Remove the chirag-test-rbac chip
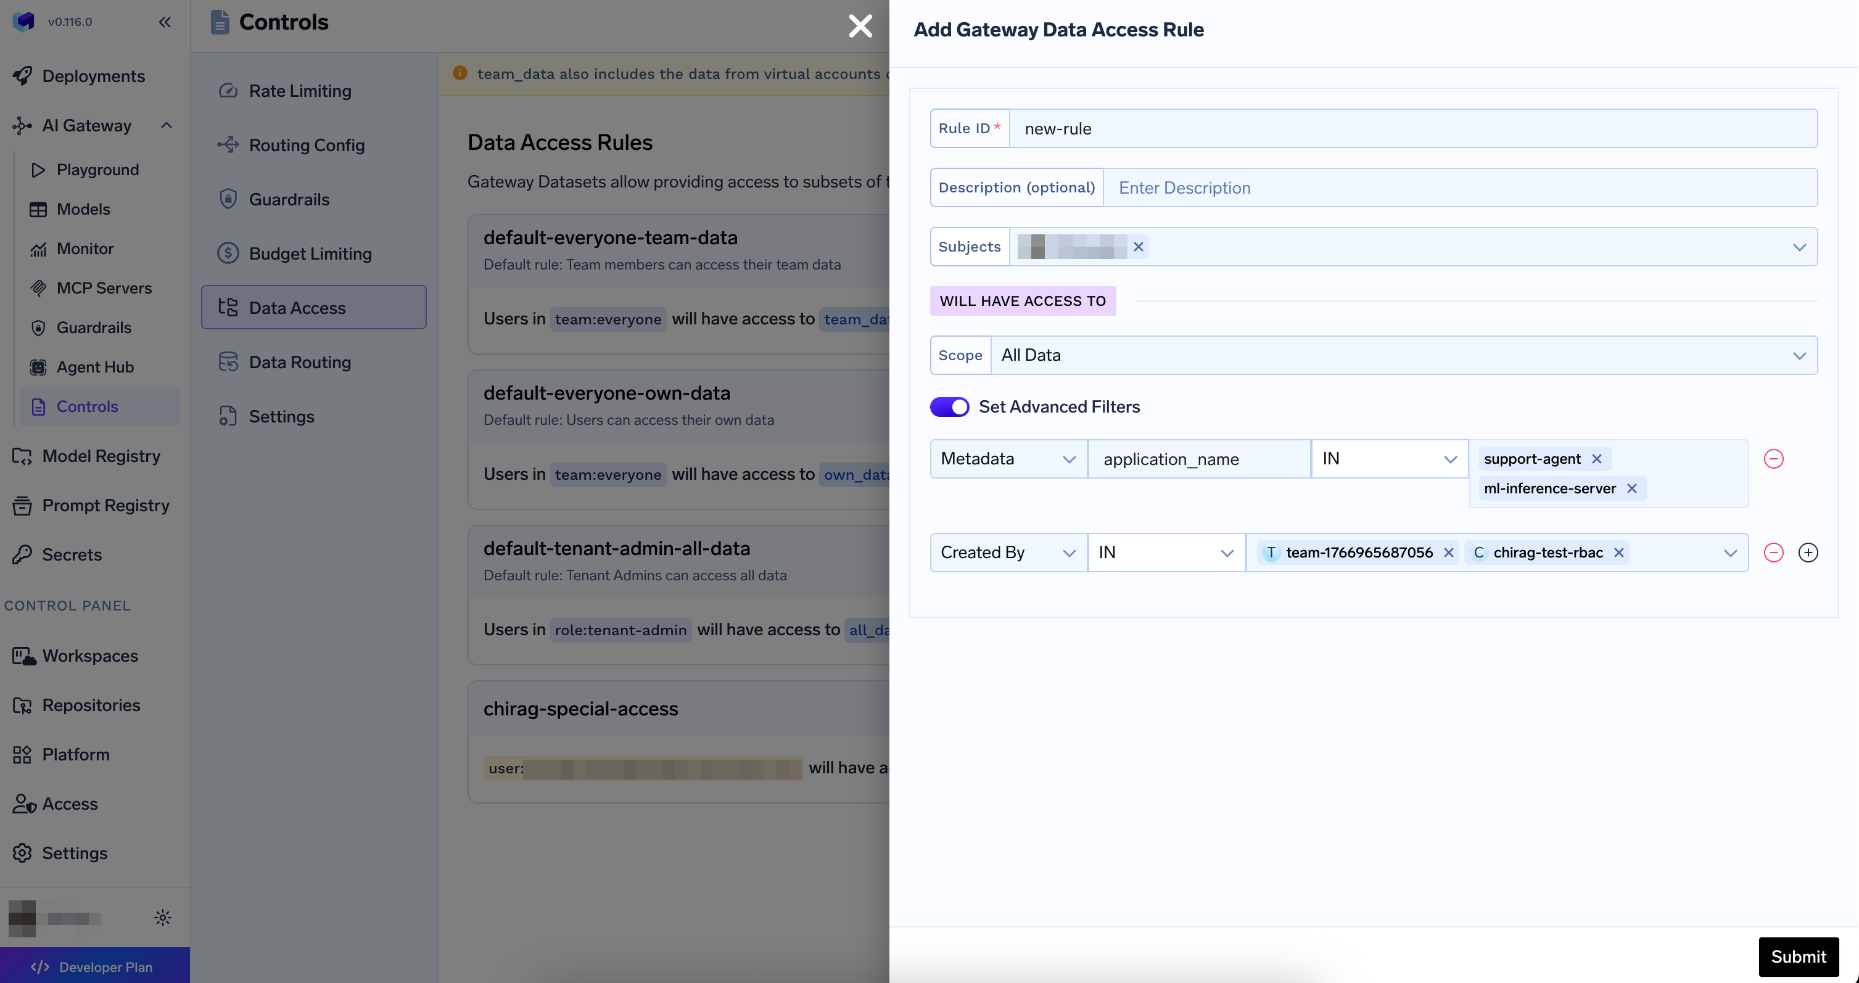This screenshot has height=983, width=1859. 1618,553
